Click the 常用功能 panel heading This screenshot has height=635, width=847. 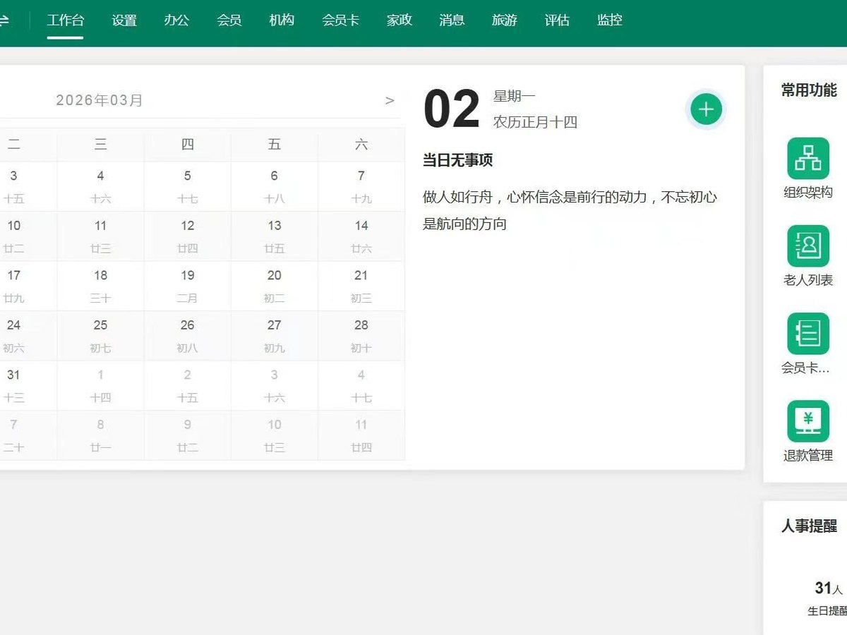click(x=809, y=90)
